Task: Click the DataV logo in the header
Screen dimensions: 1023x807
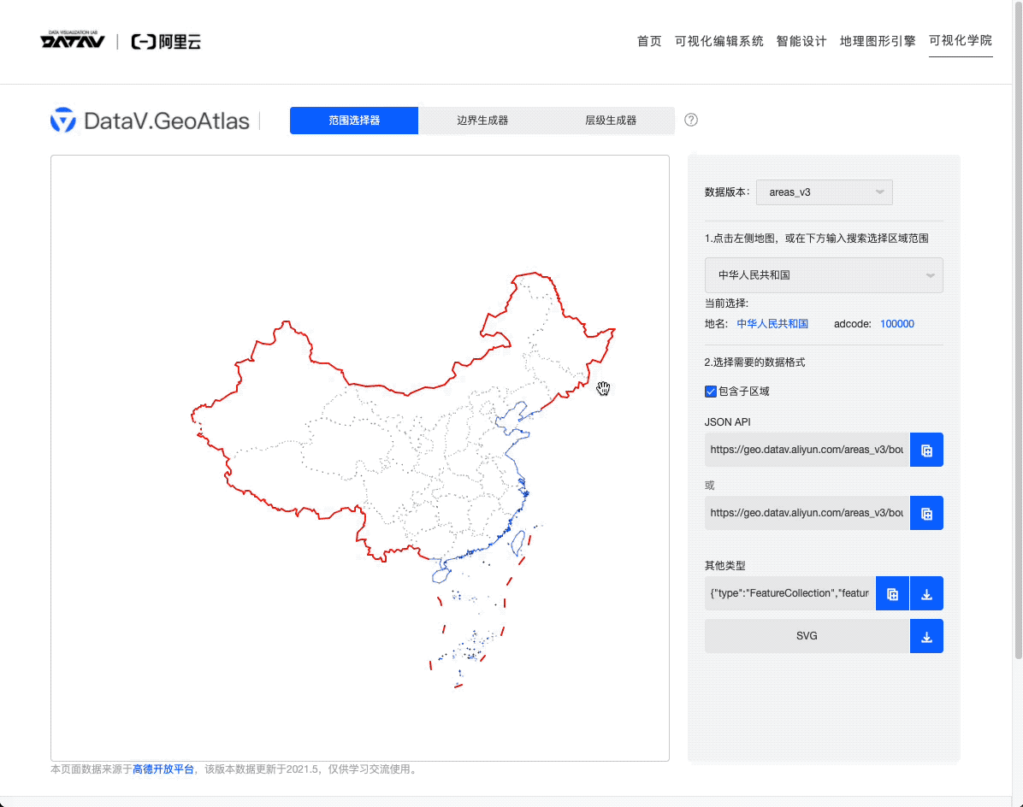Action: click(x=73, y=40)
